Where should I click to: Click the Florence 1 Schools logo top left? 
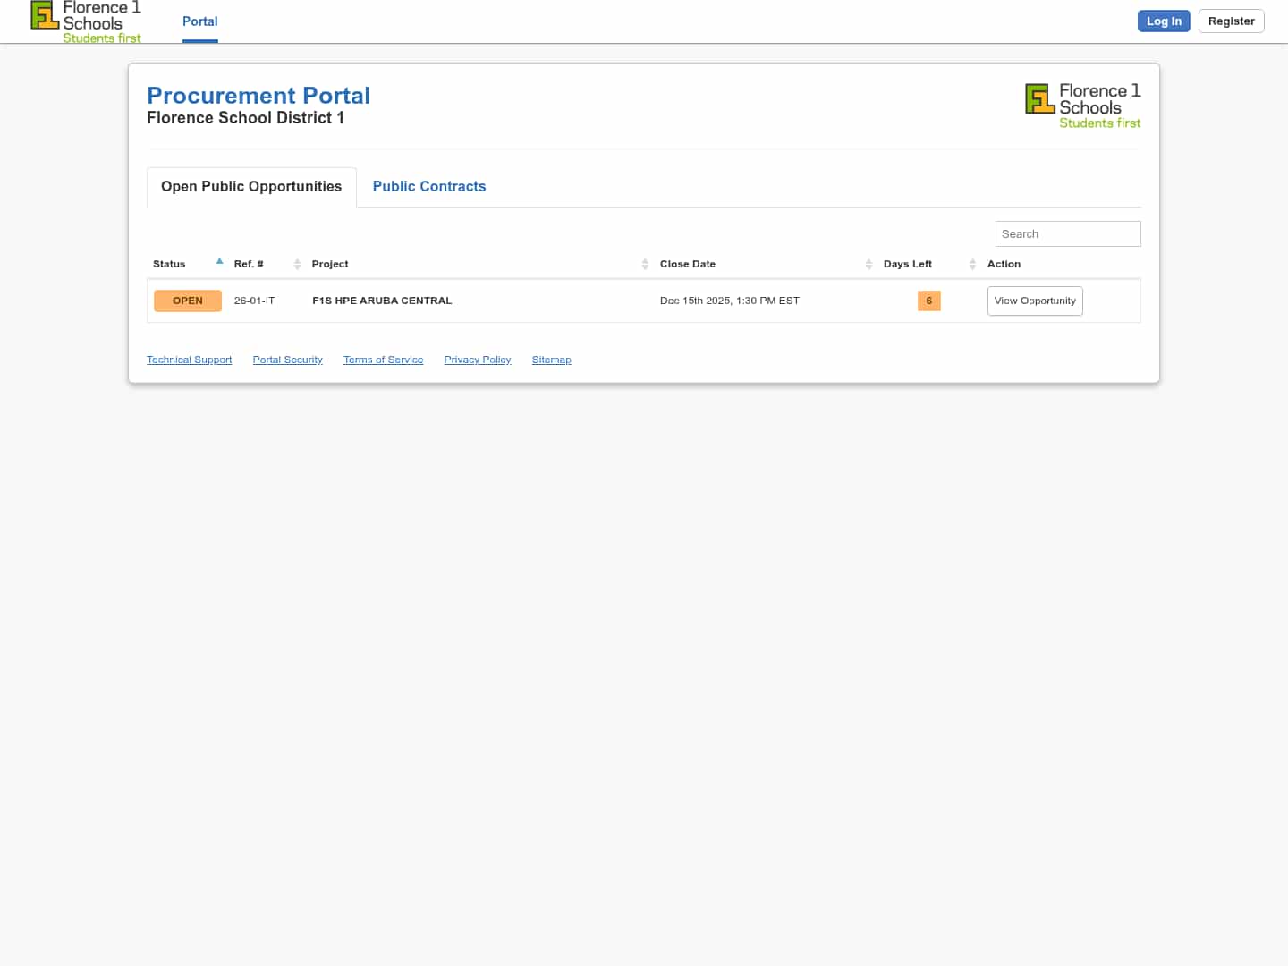tap(85, 21)
